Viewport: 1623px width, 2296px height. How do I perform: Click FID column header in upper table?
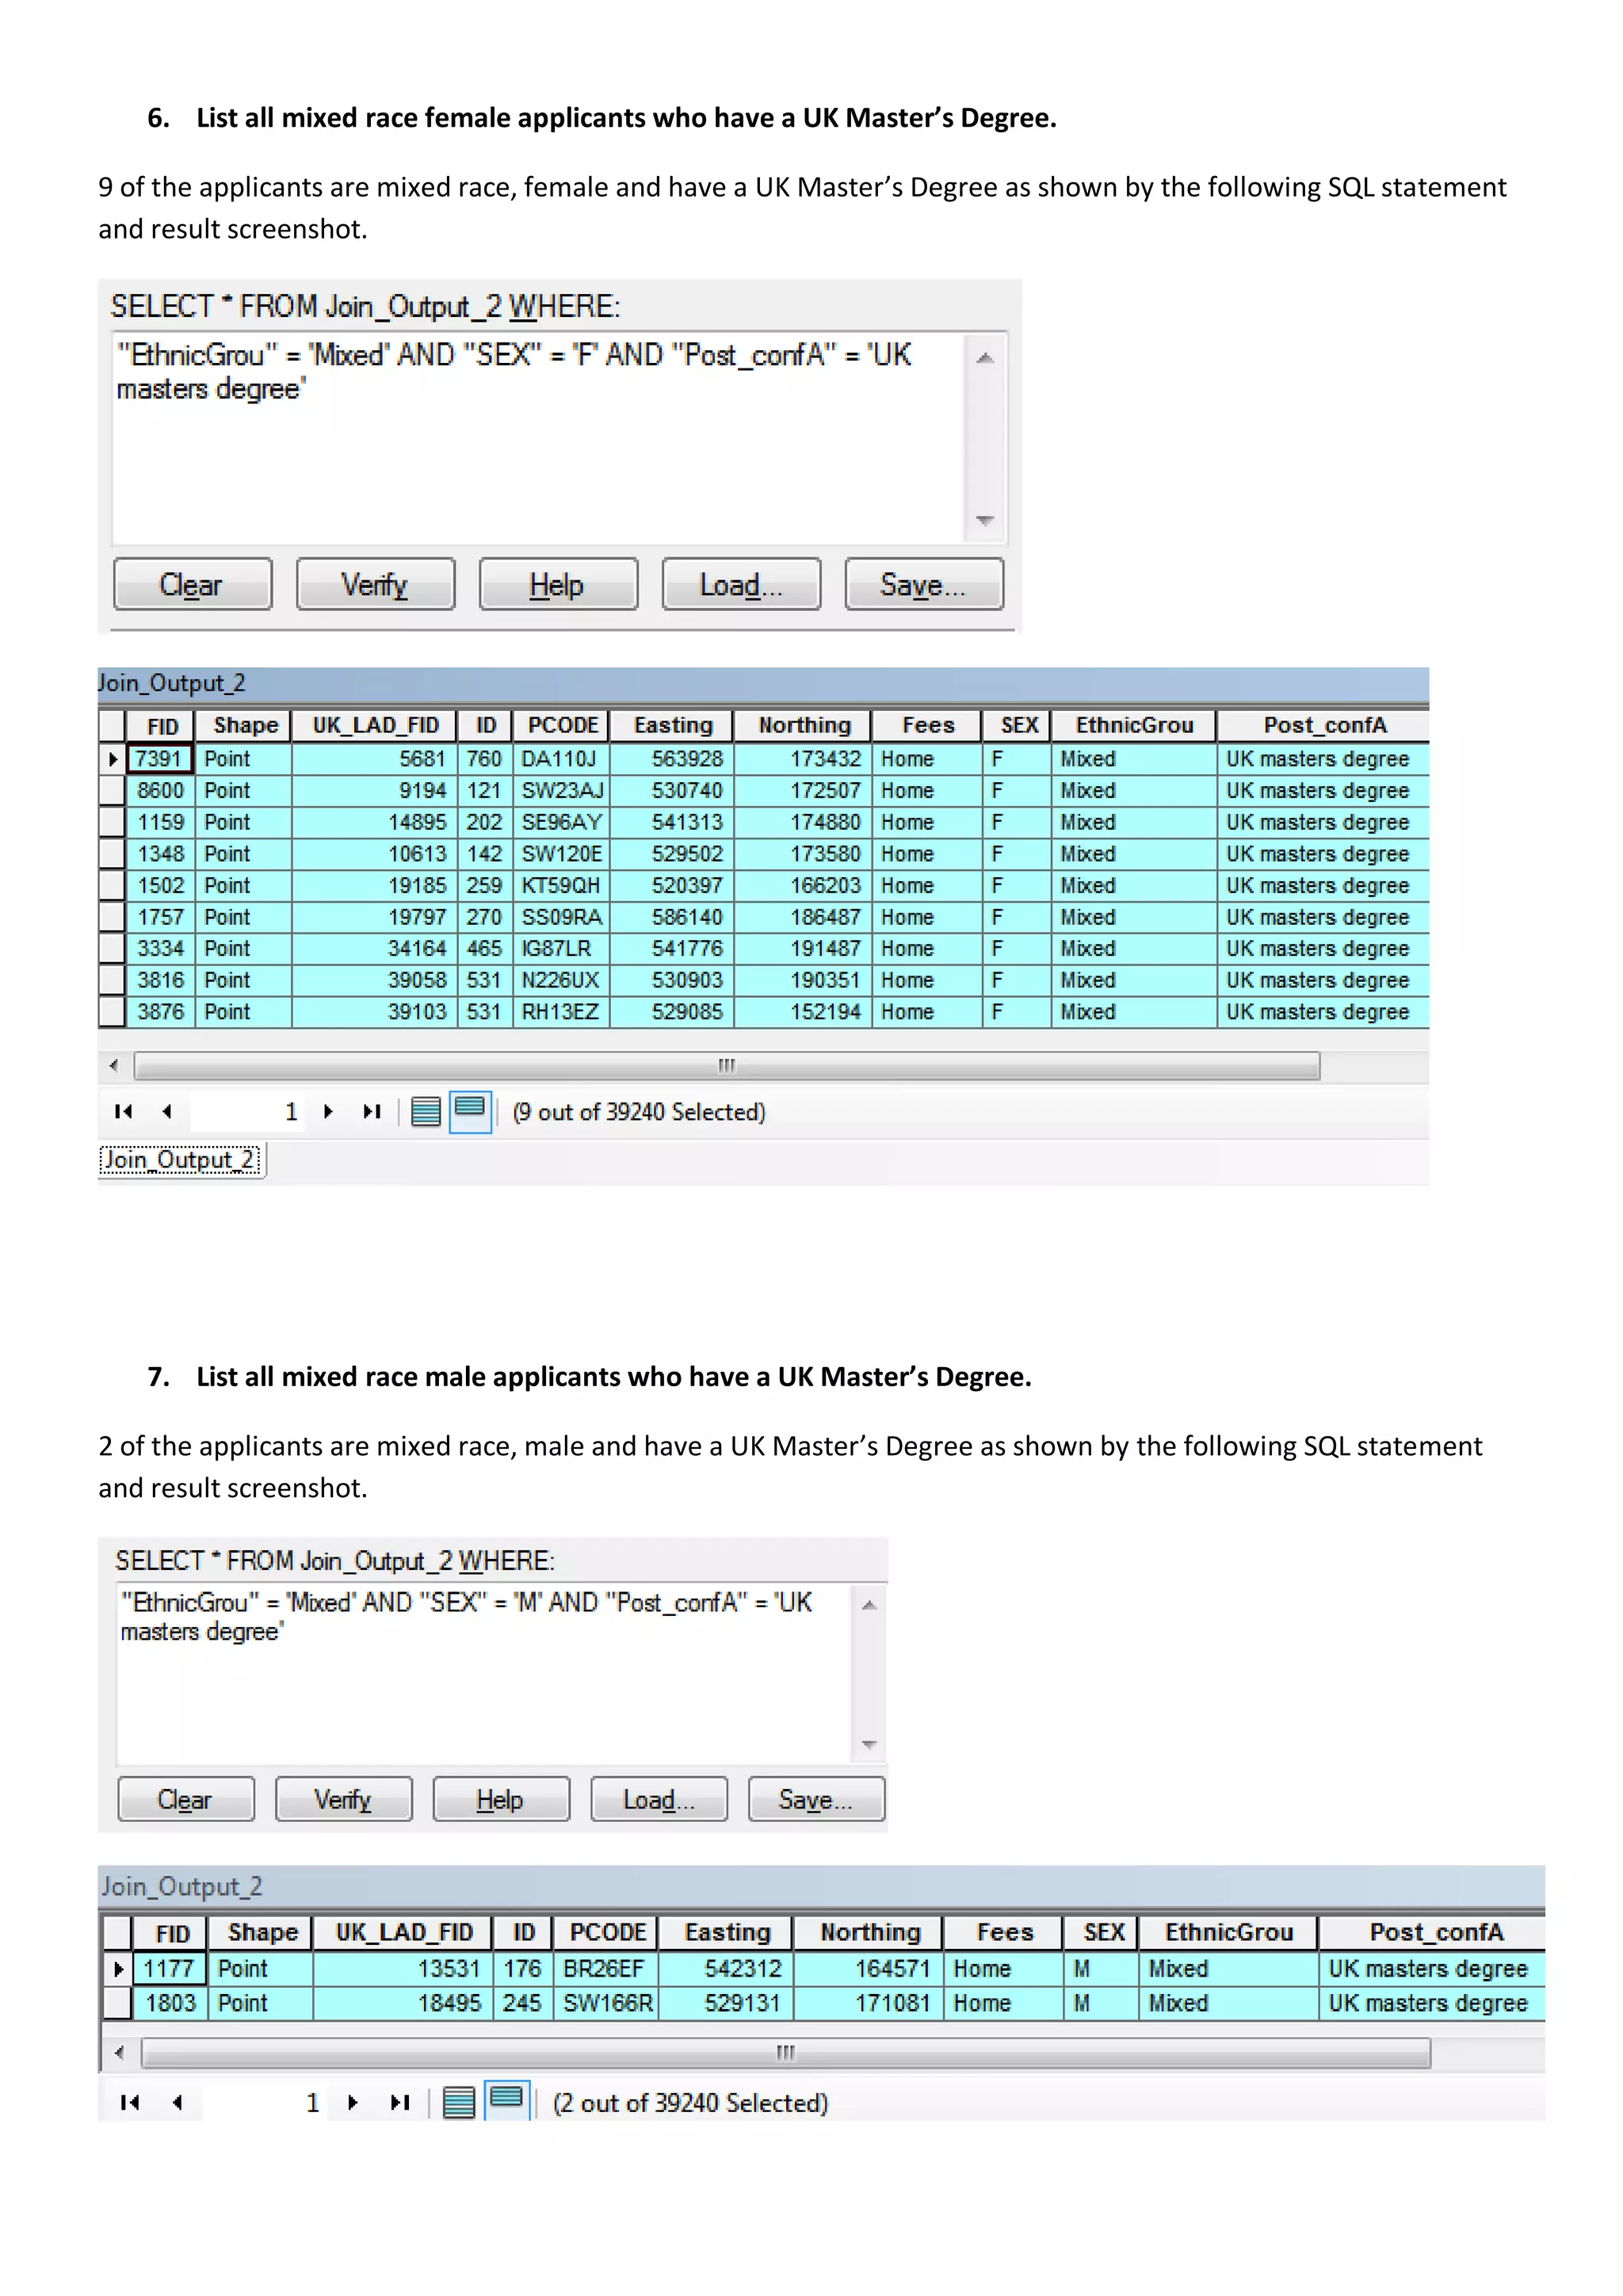[162, 726]
